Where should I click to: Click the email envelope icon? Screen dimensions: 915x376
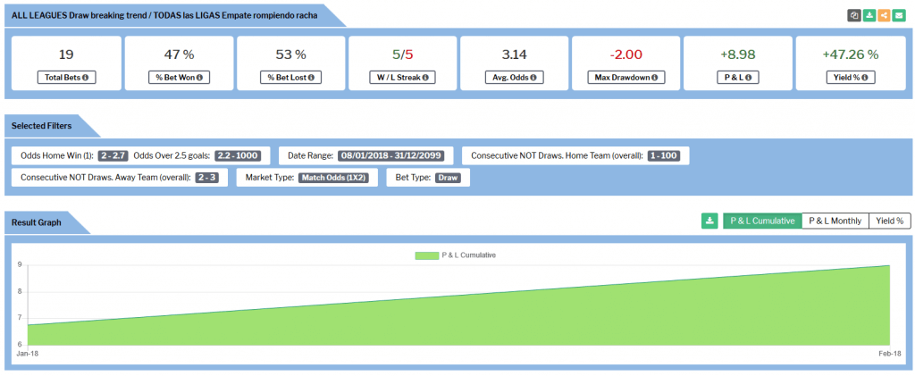(x=899, y=15)
